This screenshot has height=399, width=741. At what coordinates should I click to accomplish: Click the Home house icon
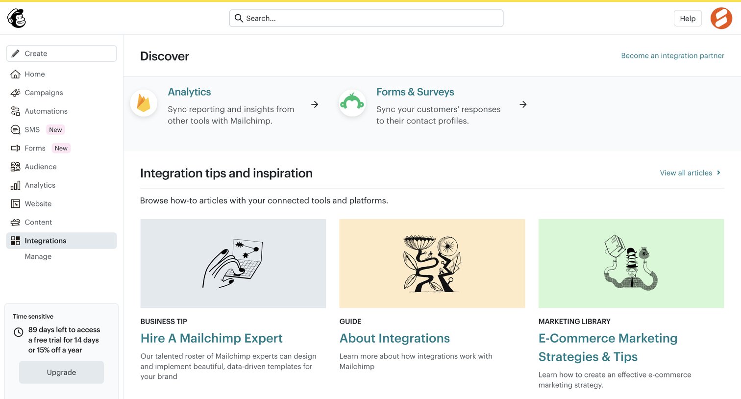point(16,74)
